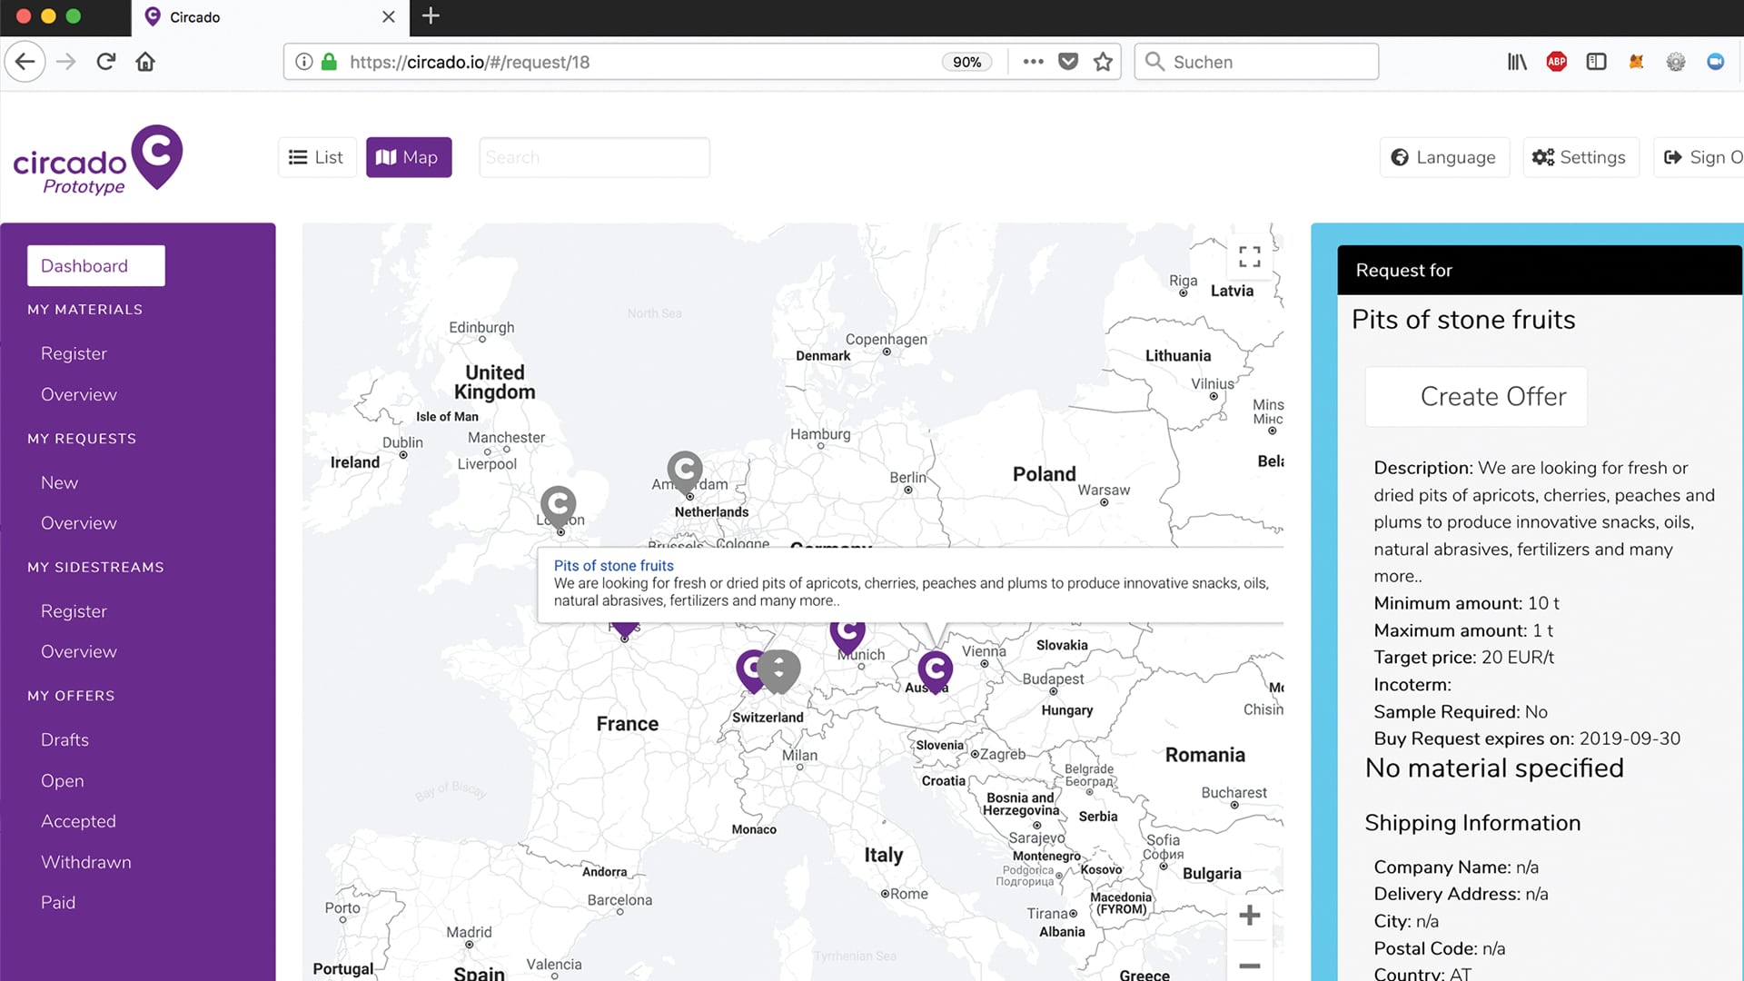Viewport: 1744px width, 981px height.
Task: Switch to List view
Action: (x=316, y=157)
